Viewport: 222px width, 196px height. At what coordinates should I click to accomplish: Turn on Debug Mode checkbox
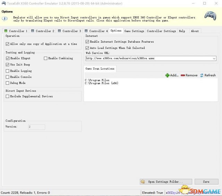click(x=8, y=83)
